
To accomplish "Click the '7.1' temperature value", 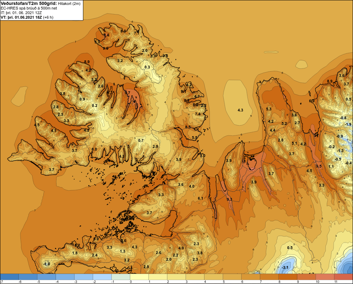I will point(137,33).
